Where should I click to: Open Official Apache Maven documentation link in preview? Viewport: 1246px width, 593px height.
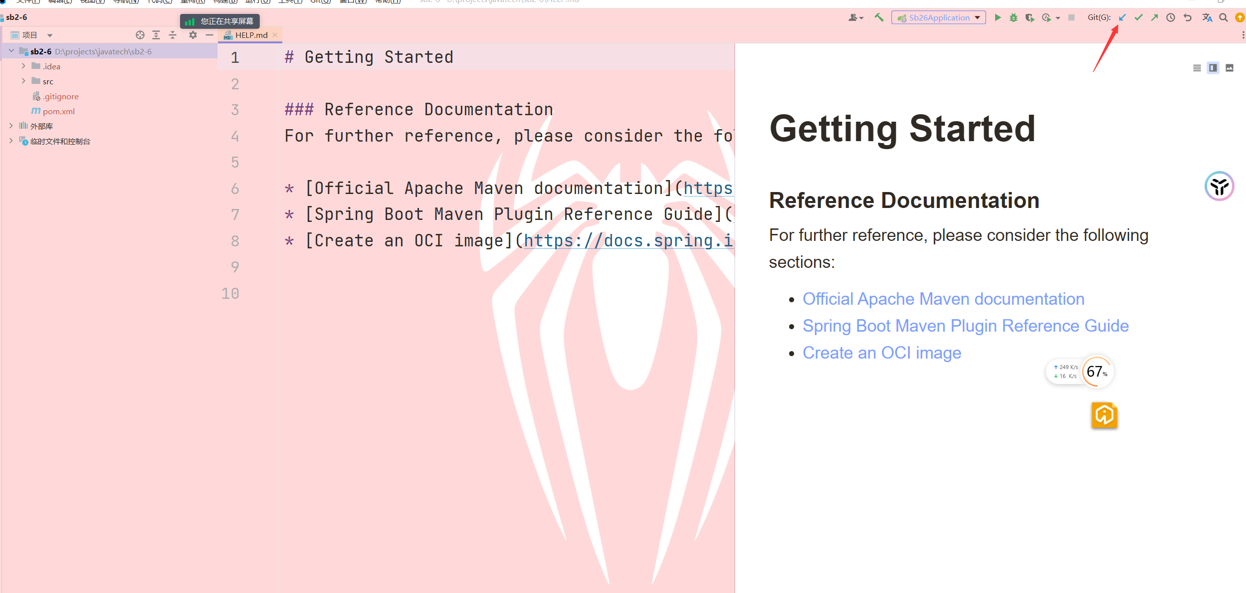(943, 299)
